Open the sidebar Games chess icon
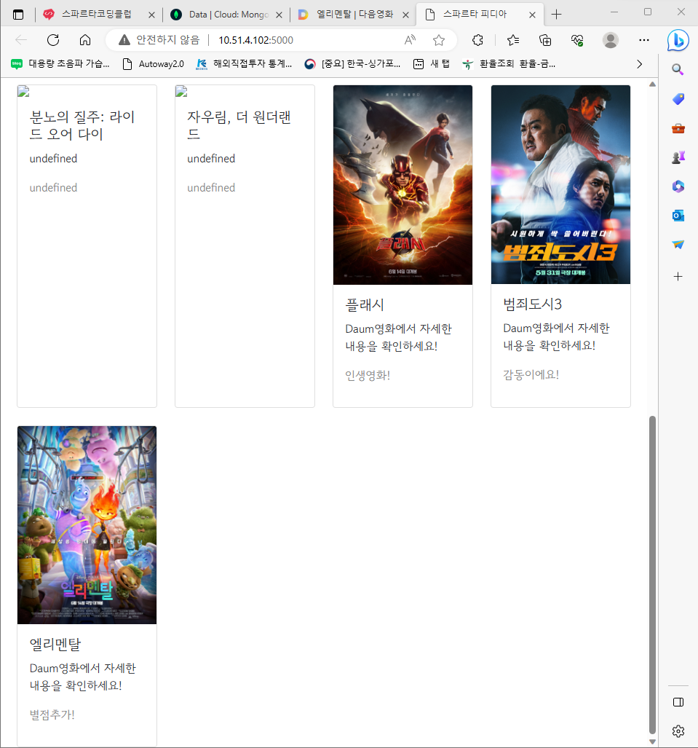698x748 pixels. coord(678,157)
